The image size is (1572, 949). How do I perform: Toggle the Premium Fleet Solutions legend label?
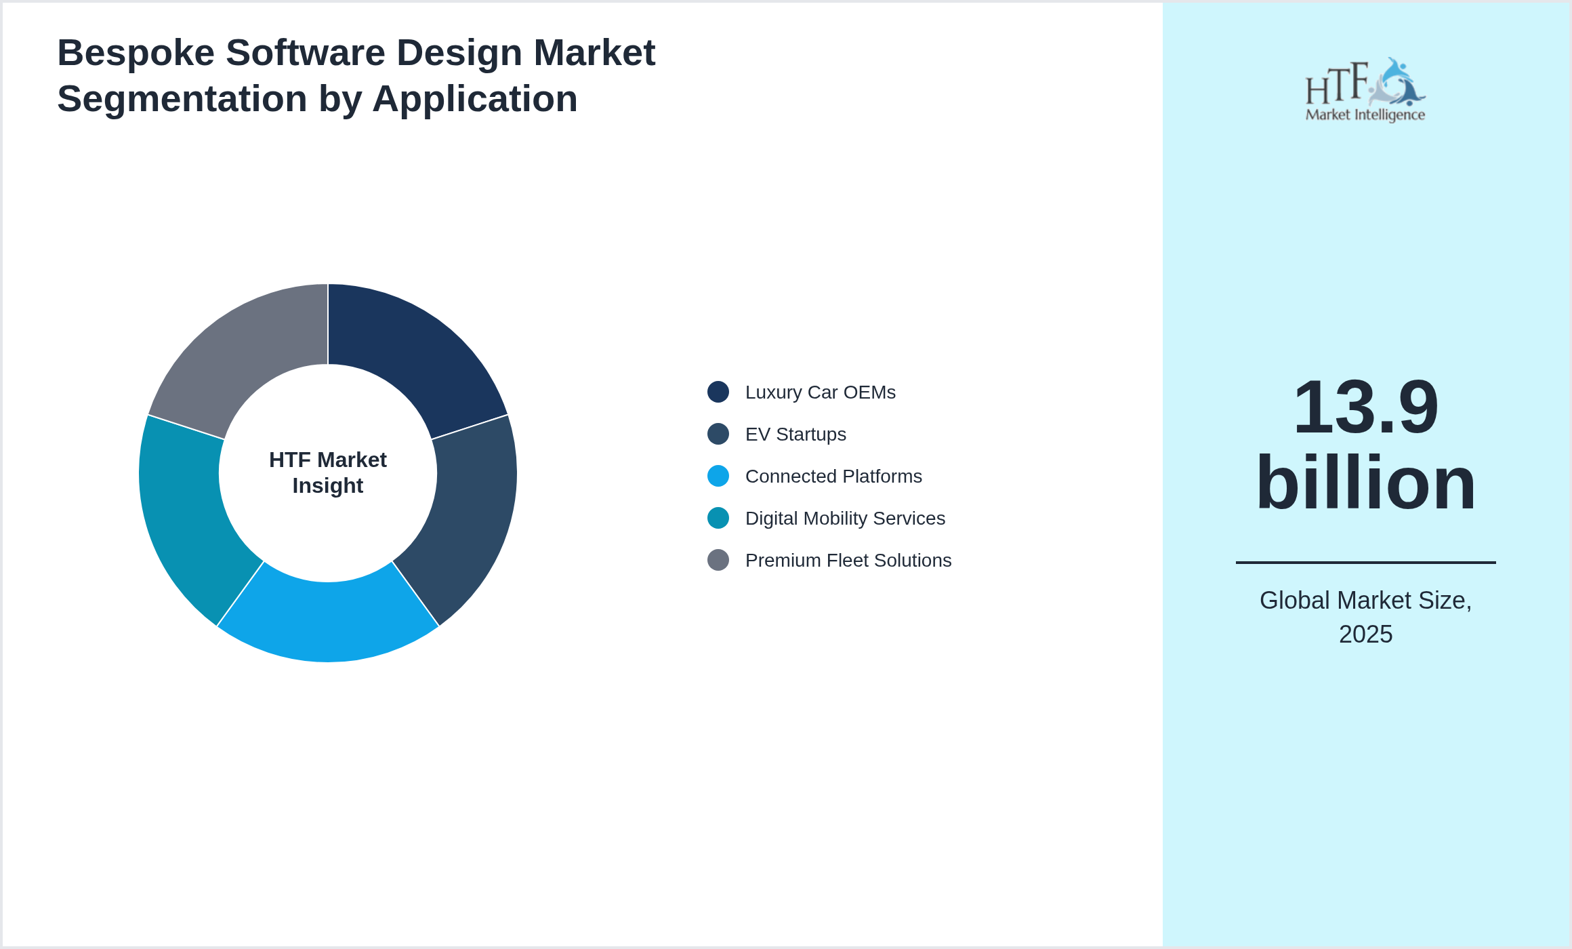848,561
